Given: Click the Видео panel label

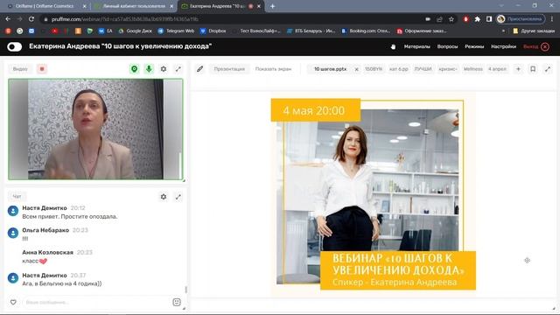Looking at the screenshot, I should (20, 69).
